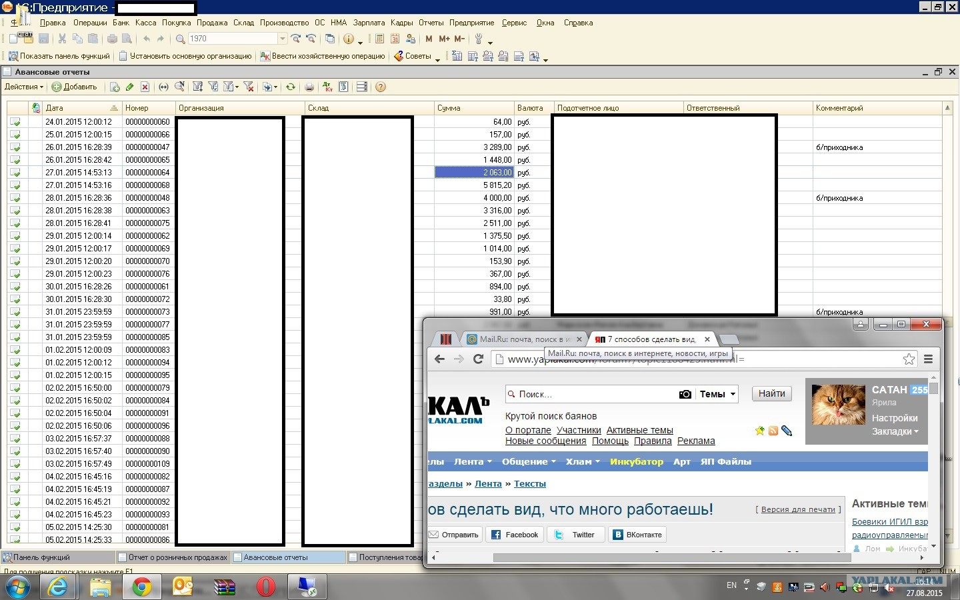Click the pencil edit record icon

pos(129,87)
